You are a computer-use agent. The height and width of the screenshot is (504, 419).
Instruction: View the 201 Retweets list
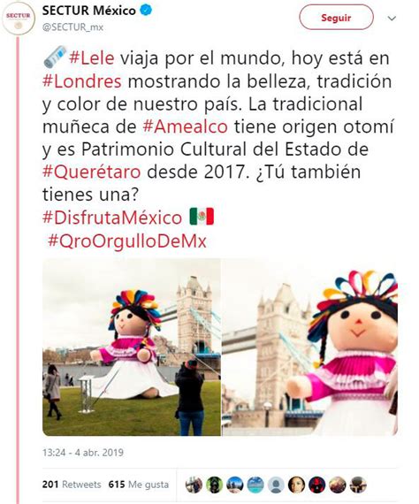[72, 485]
